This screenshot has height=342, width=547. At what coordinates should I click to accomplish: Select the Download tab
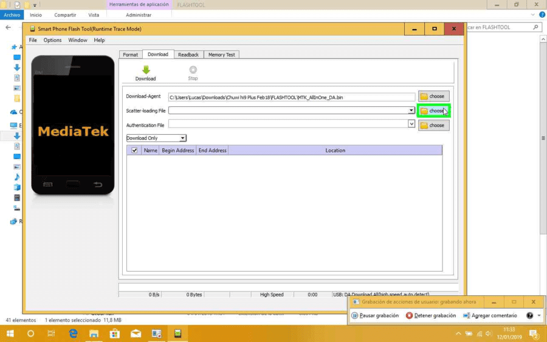pyautogui.click(x=157, y=55)
